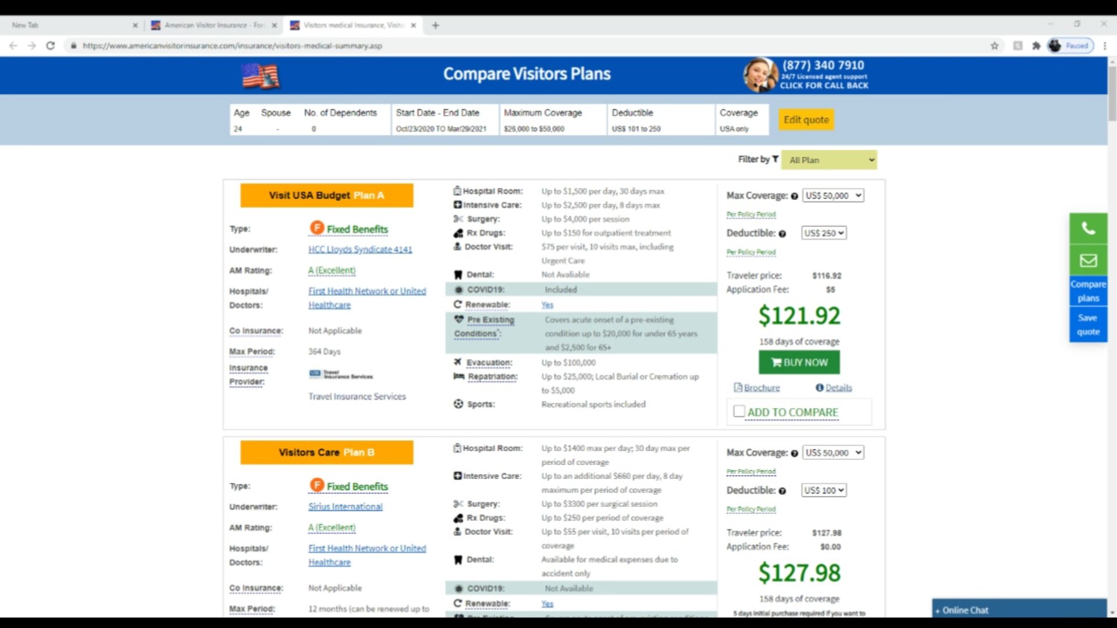Switch to the New Tab browser tab
The width and height of the screenshot is (1117, 628).
coord(73,25)
